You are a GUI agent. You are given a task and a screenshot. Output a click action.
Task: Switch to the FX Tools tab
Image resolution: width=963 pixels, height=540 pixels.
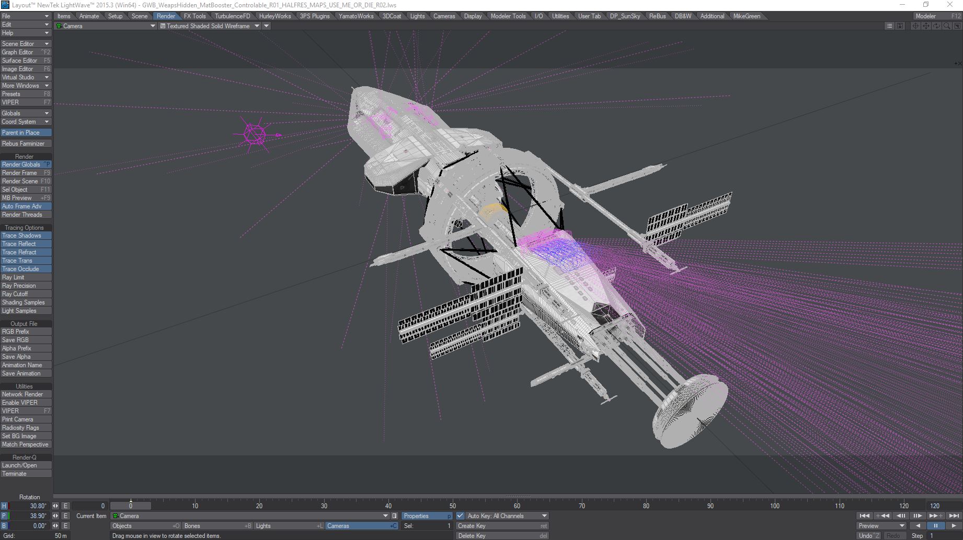click(x=194, y=16)
